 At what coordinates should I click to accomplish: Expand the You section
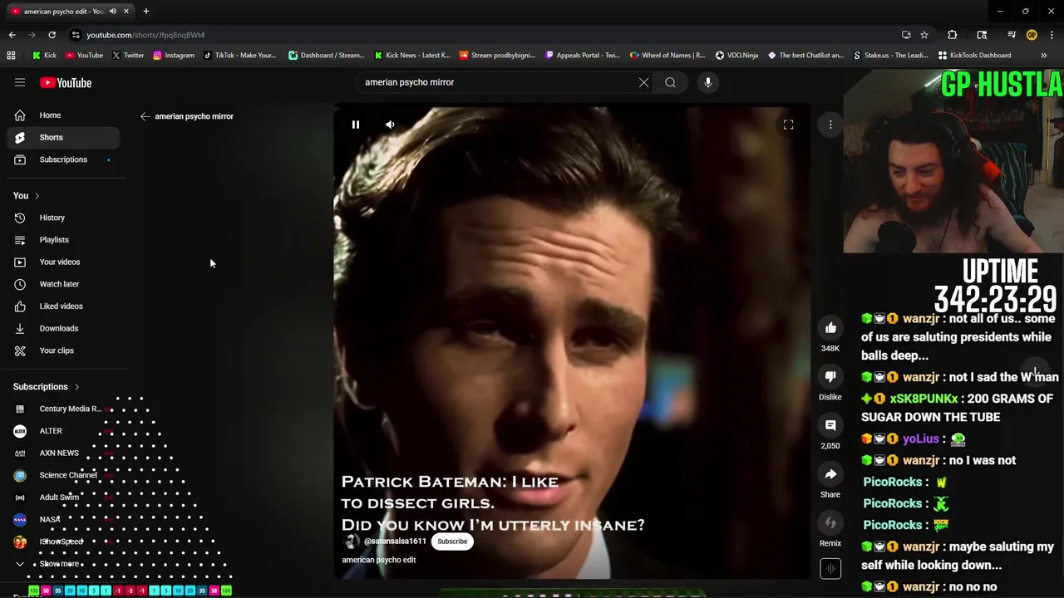(27, 196)
